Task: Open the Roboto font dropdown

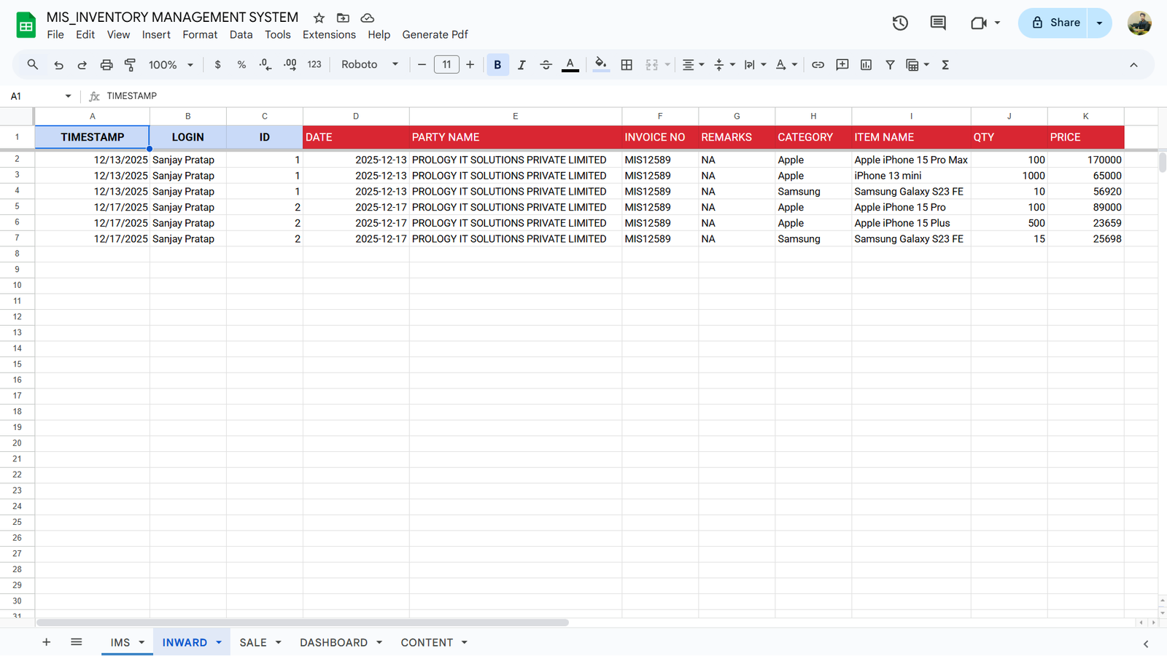Action: tap(370, 65)
